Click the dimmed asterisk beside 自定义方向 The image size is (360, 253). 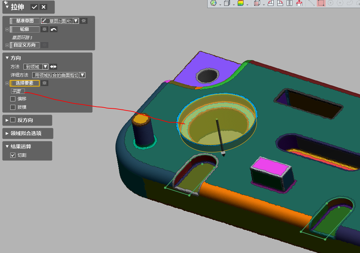point(44,45)
